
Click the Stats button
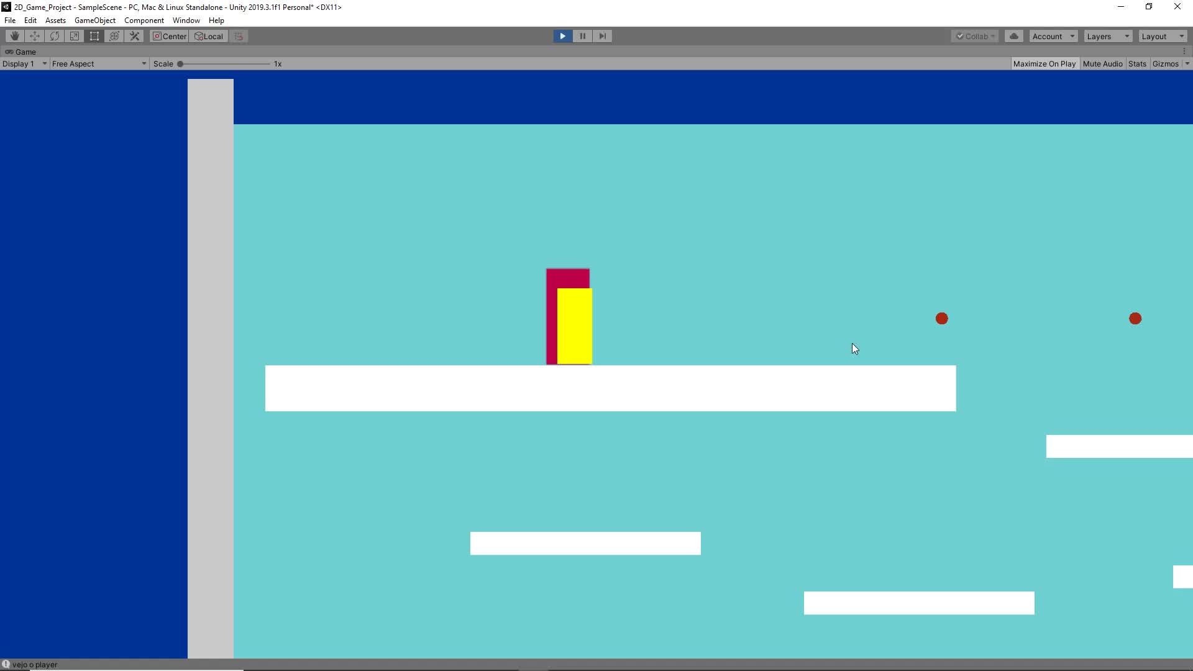1137,63
